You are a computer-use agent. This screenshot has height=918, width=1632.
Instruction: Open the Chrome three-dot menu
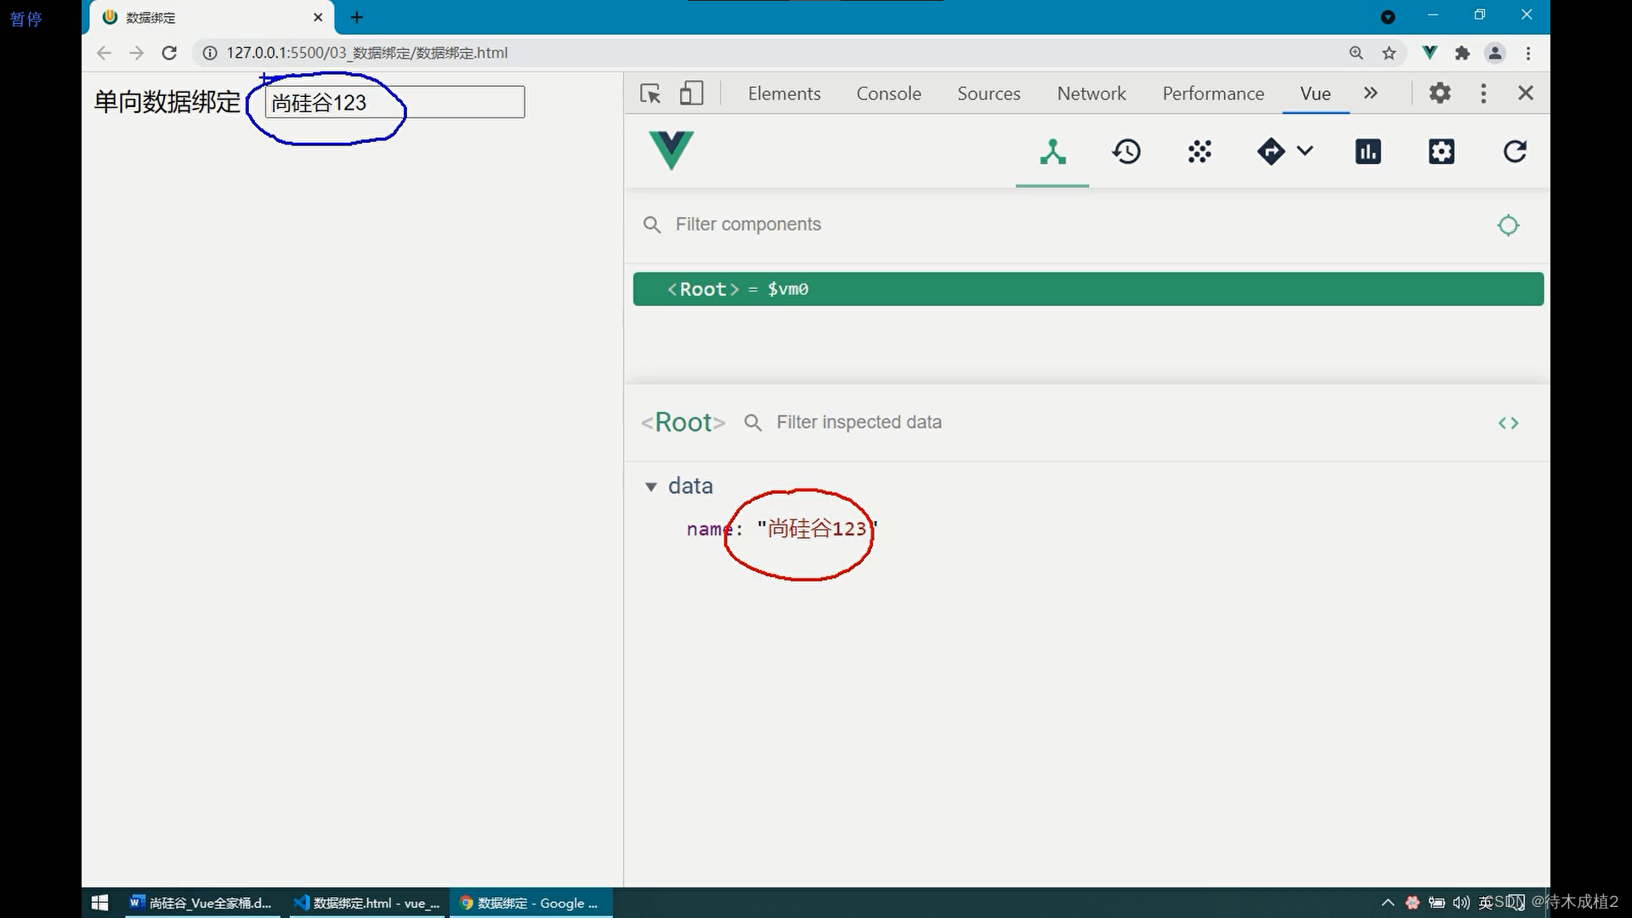(1528, 53)
